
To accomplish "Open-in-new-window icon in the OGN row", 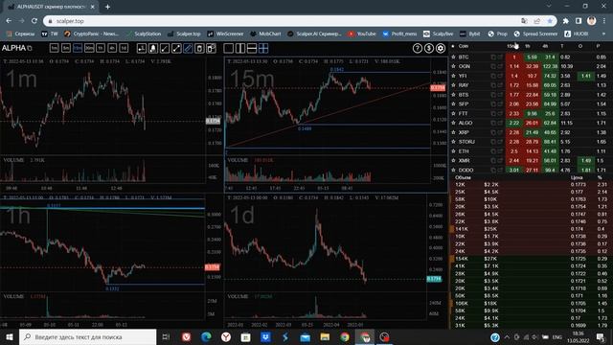I will pos(500,66).
